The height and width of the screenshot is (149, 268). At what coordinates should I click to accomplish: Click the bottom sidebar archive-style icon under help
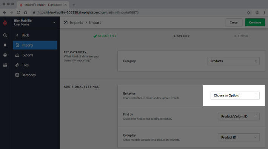pos(5,65)
